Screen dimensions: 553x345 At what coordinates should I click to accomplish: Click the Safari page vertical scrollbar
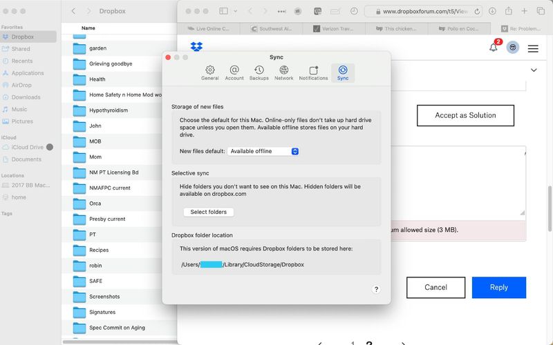coord(550,208)
